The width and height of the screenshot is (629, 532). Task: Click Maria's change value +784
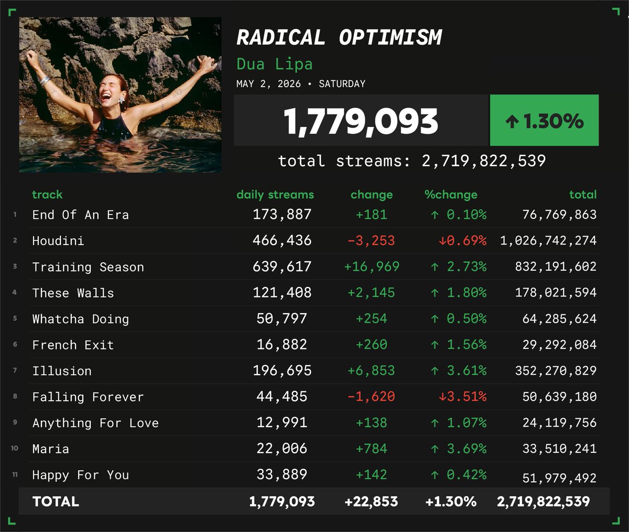[x=372, y=449]
